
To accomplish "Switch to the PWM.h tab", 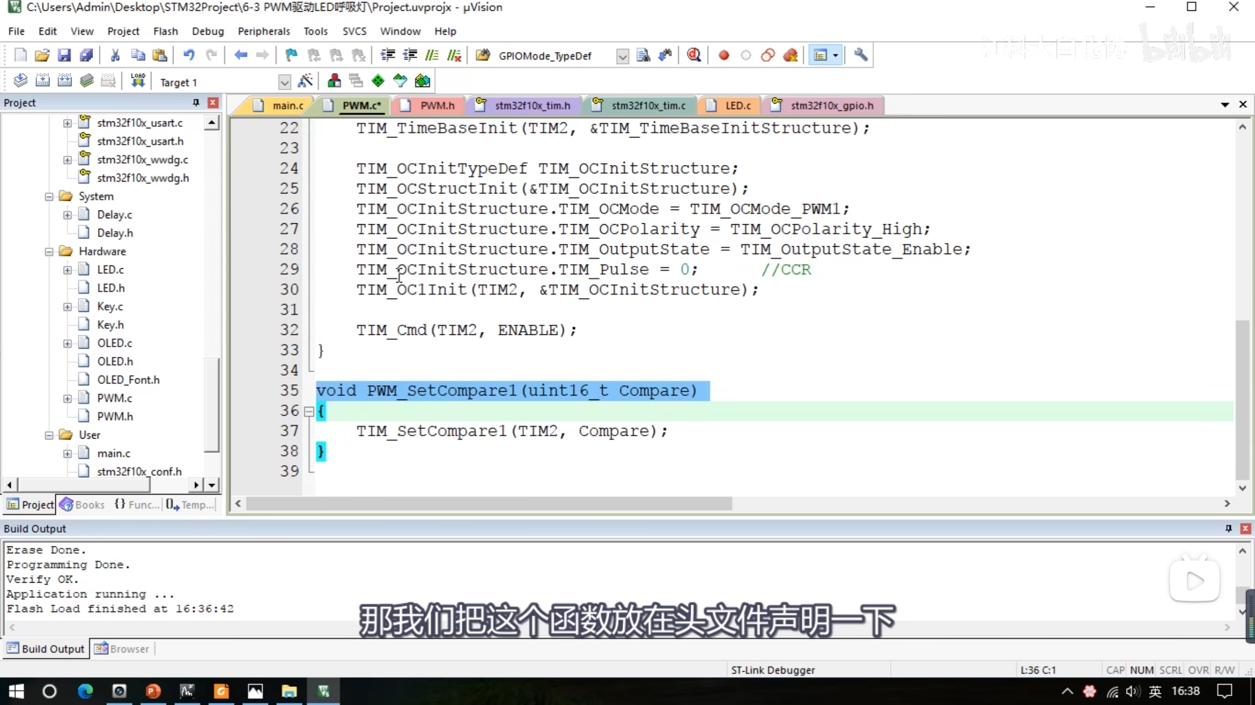I will [x=437, y=106].
